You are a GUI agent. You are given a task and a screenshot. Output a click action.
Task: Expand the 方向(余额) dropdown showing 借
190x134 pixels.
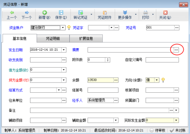[x=157, y=80]
